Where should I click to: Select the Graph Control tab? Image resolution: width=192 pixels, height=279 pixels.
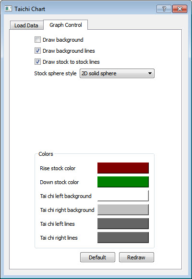(x=66, y=25)
